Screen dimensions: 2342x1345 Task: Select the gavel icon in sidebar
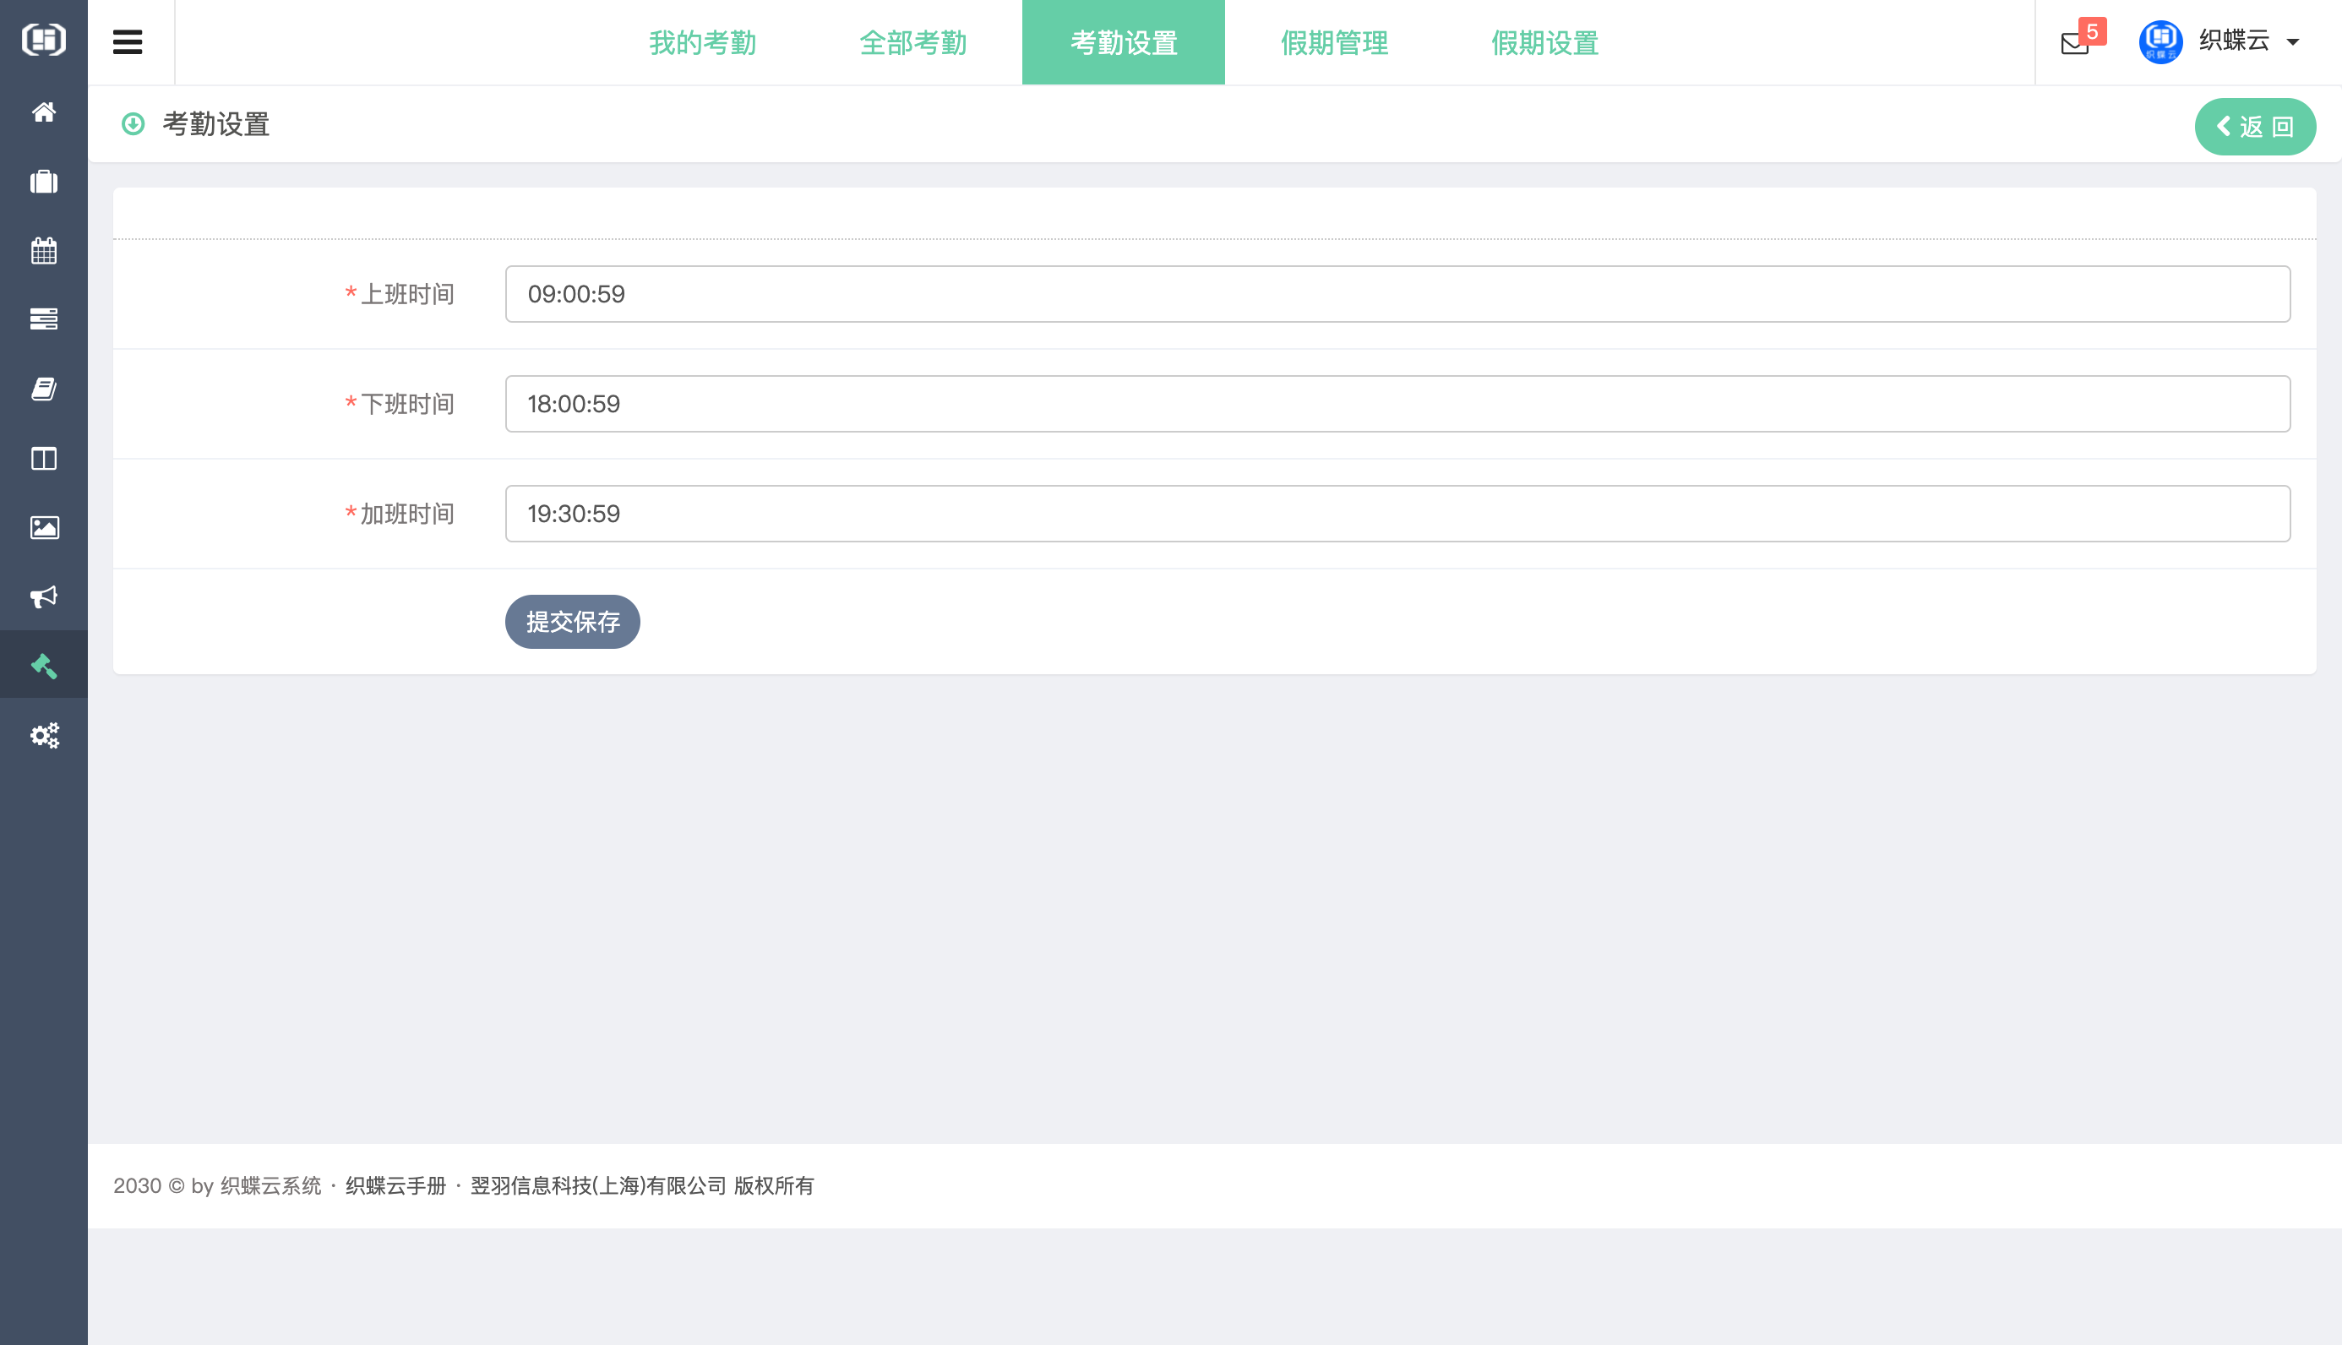click(x=43, y=665)
